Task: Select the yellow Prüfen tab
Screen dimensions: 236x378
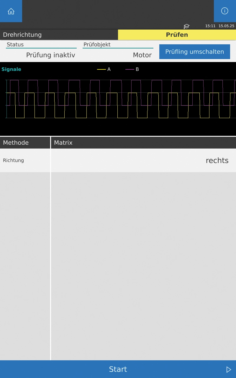Action: pyautogui.click(x=177, y=35)
